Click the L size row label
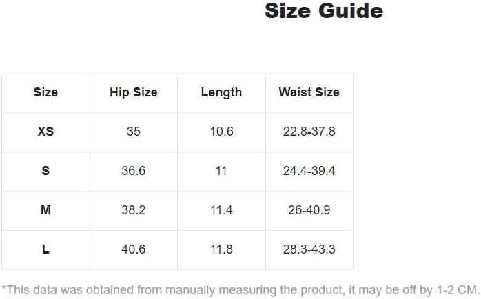This screenshot has height=299, width=481. [45, 249]
